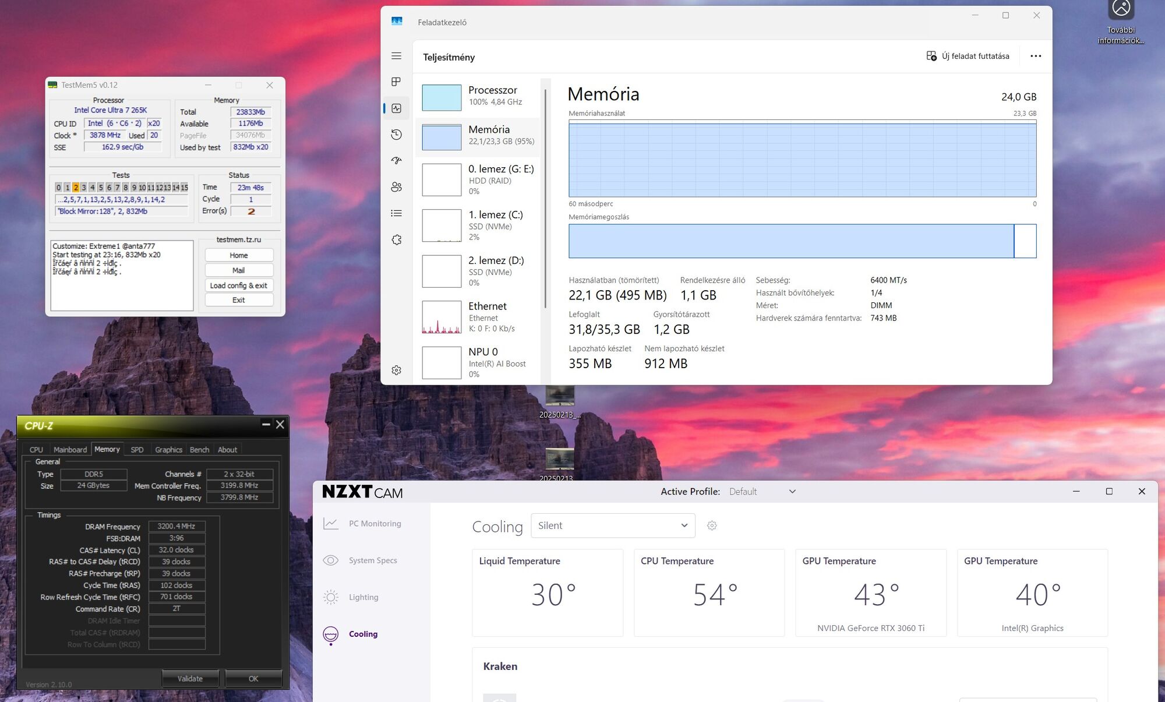Screen dimensions: 1165x702
Task: Select Memória entry in performance list
Action: [x=479, y=137]
